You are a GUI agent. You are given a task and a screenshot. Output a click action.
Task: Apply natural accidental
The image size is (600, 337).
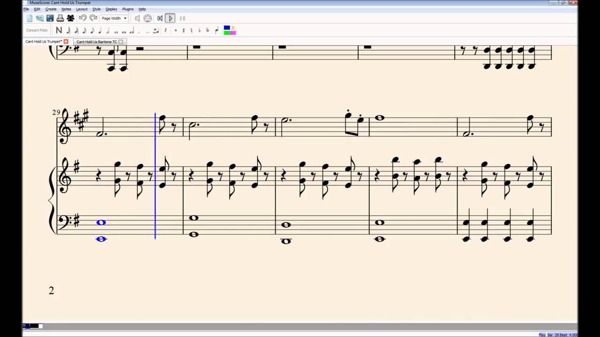(192, 30)
